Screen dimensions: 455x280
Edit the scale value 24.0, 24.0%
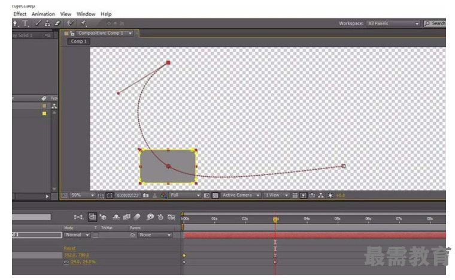[83, 262]
